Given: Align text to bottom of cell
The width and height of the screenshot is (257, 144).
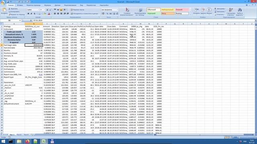Looking at the screenshot, I should click(x=61, y=10).
